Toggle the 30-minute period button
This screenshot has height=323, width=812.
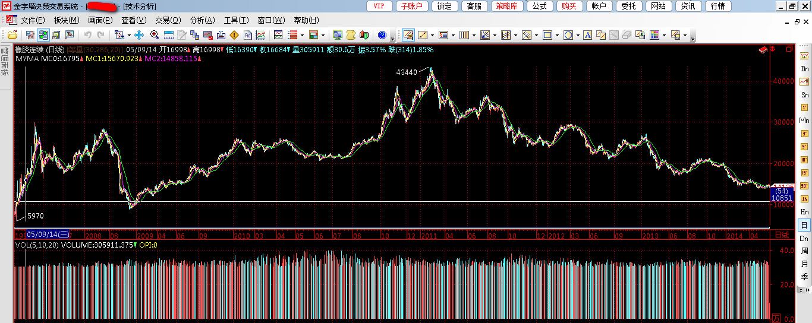(804, 186)
